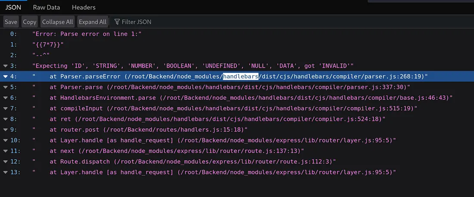Screen dimensions: 474x197
Task: Open the Raw Data tab
Action: click(47, 7)
